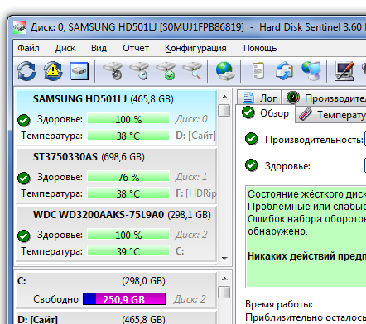Click the green check next to ST3750330AS Здоровье
The height and width of the screenshot is (324, 366).
coord(24,178)
